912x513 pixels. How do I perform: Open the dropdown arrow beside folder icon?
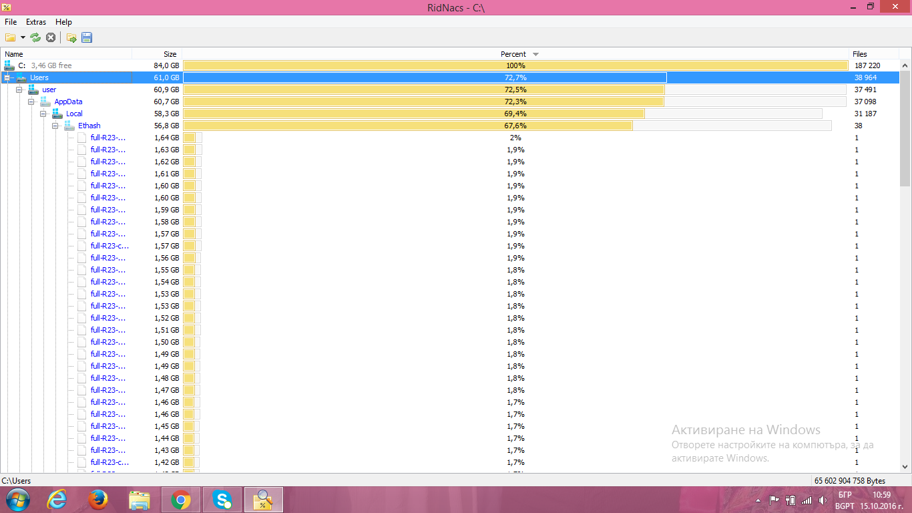tap(23, 37)
